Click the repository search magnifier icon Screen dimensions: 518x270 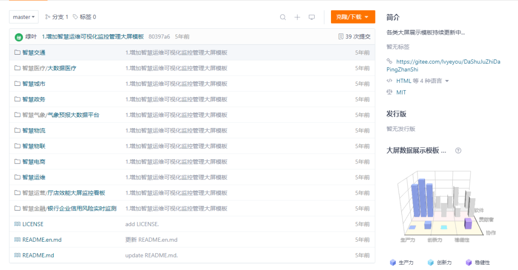click(x=283, y=17)
